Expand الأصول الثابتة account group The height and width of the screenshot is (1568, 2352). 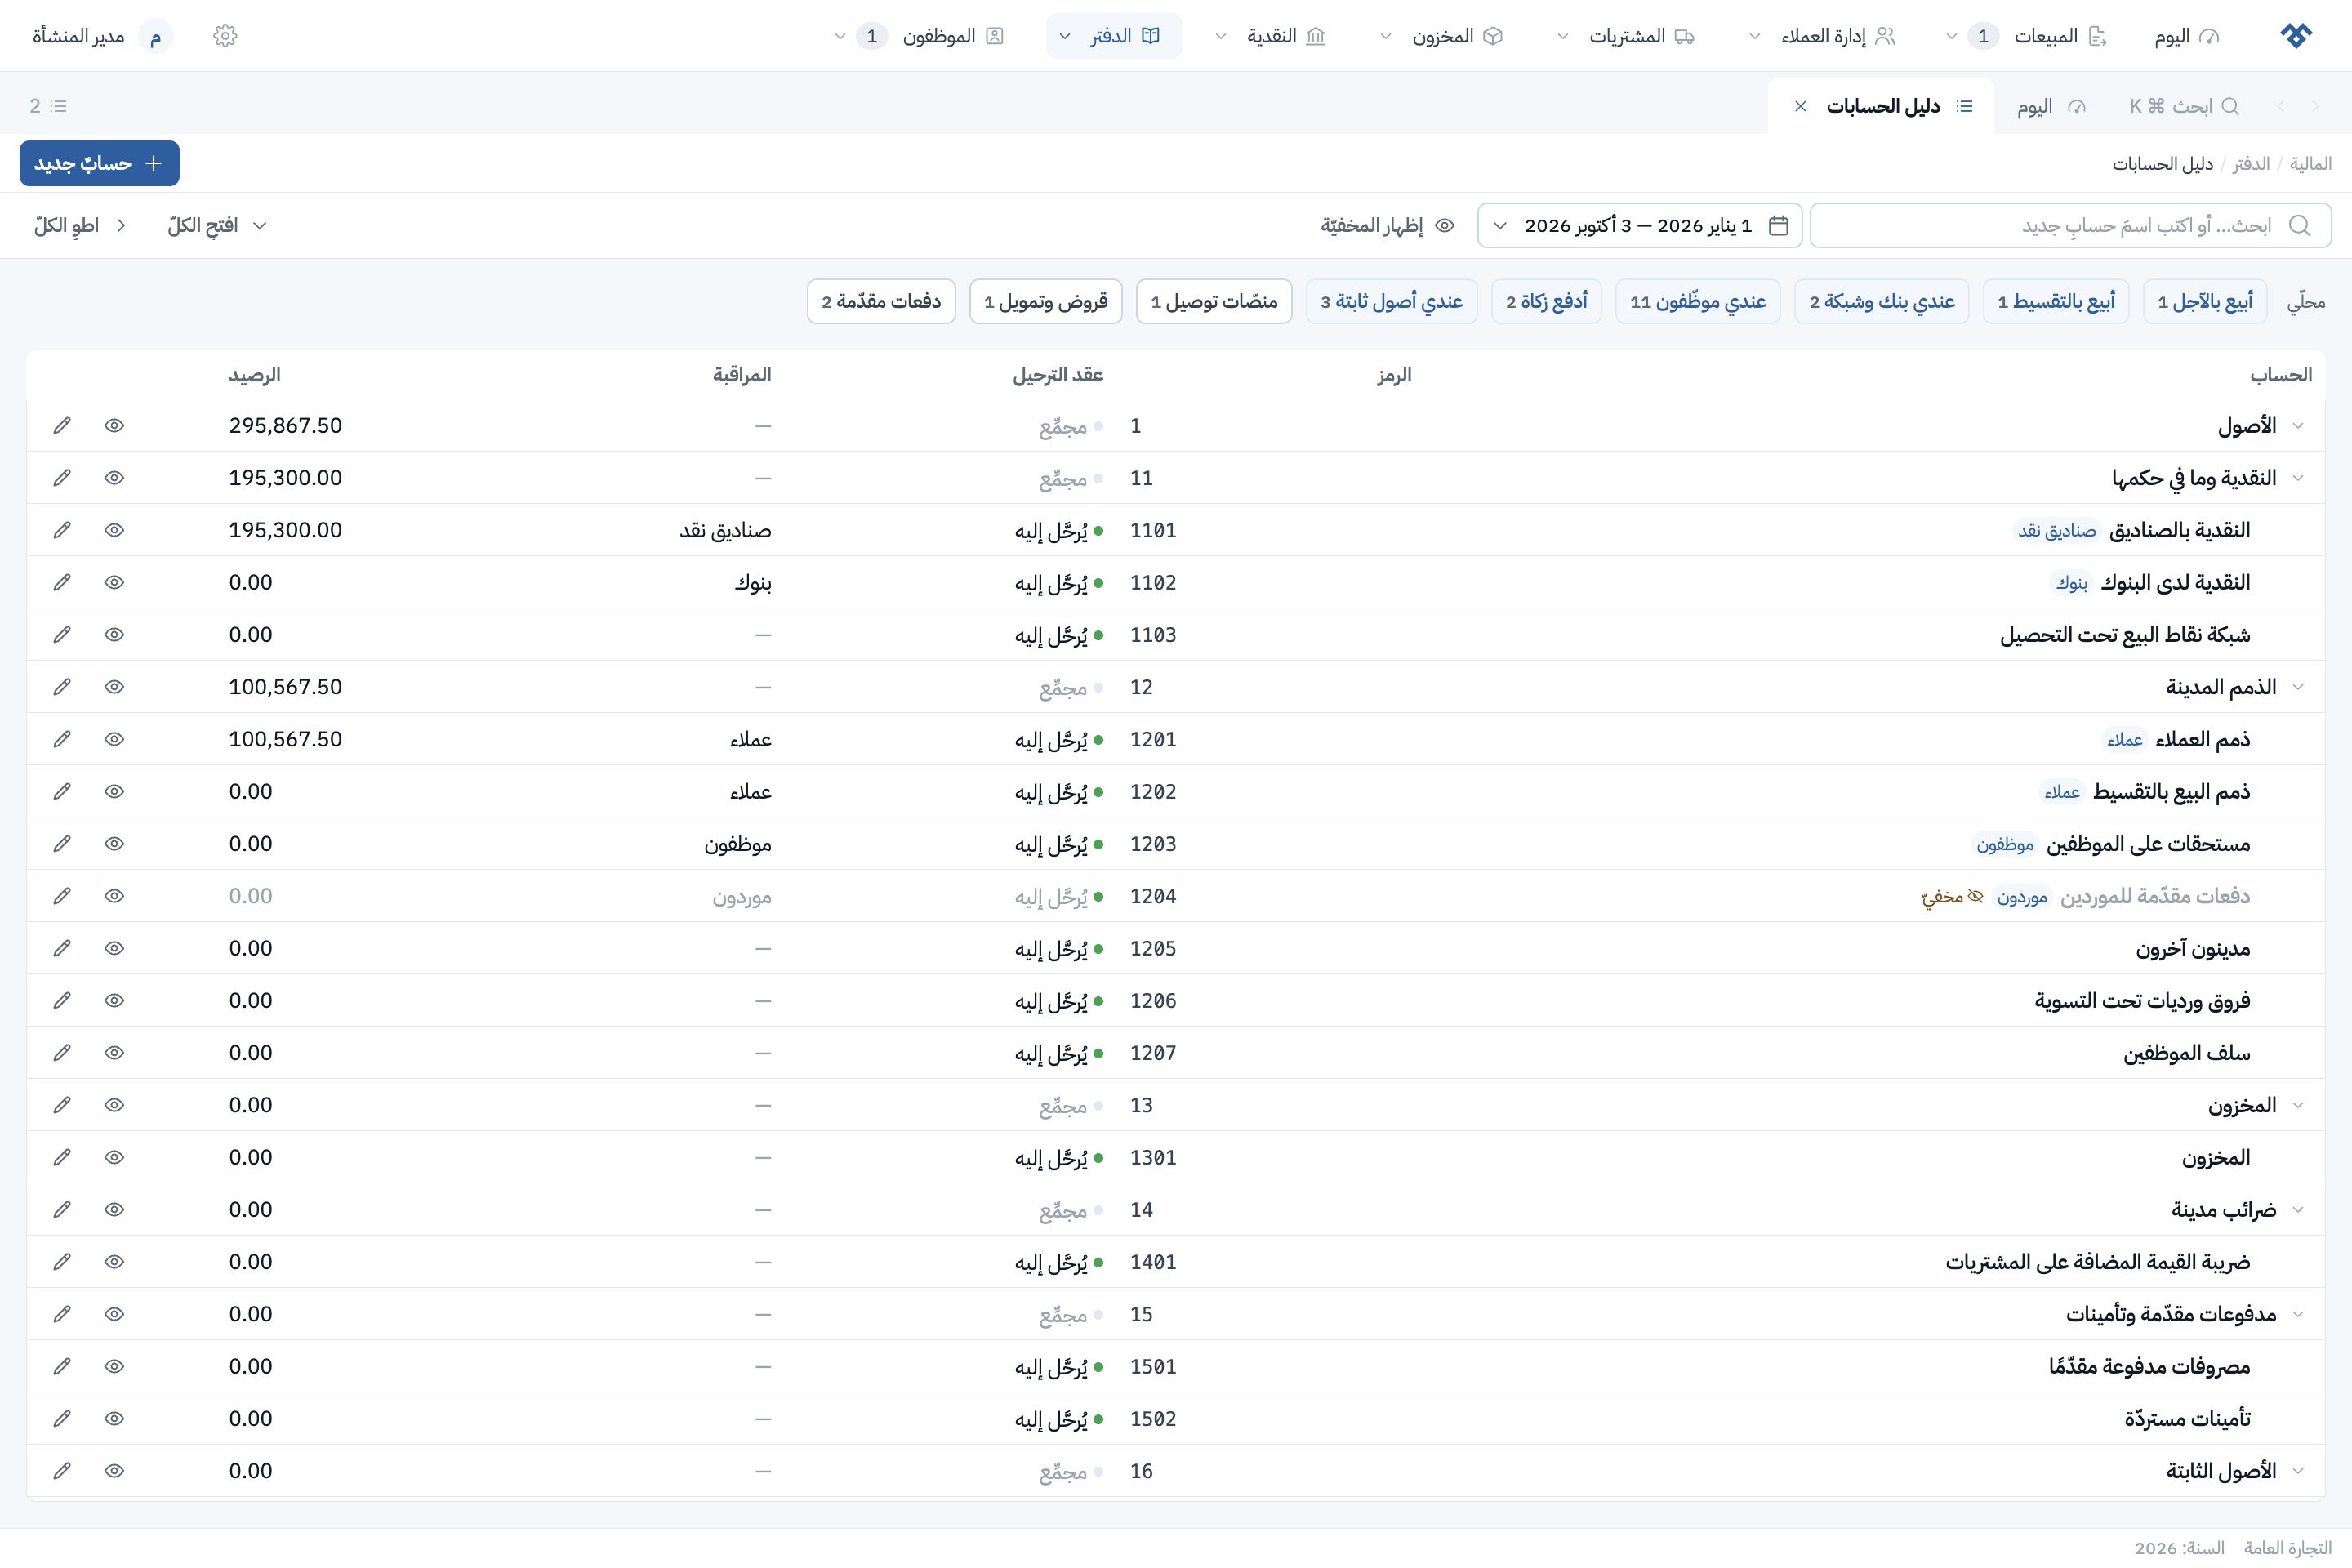pyautogui.click(x=2298, y=1471)
